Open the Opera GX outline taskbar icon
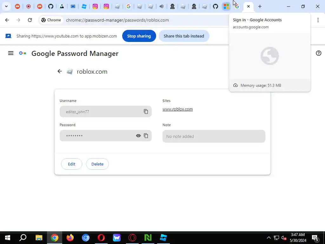 coord(132,238)
